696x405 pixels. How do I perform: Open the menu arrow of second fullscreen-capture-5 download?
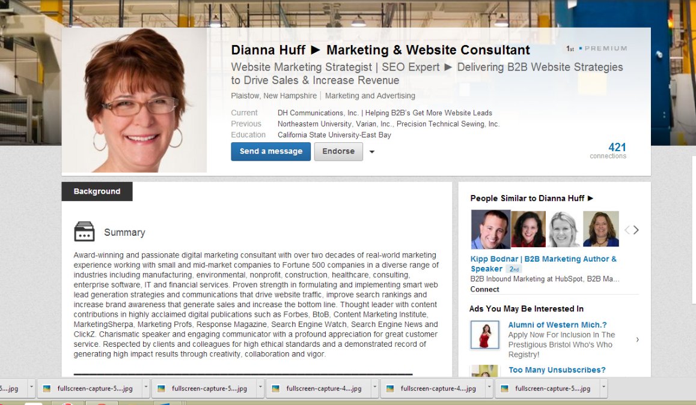coord(260,387)
